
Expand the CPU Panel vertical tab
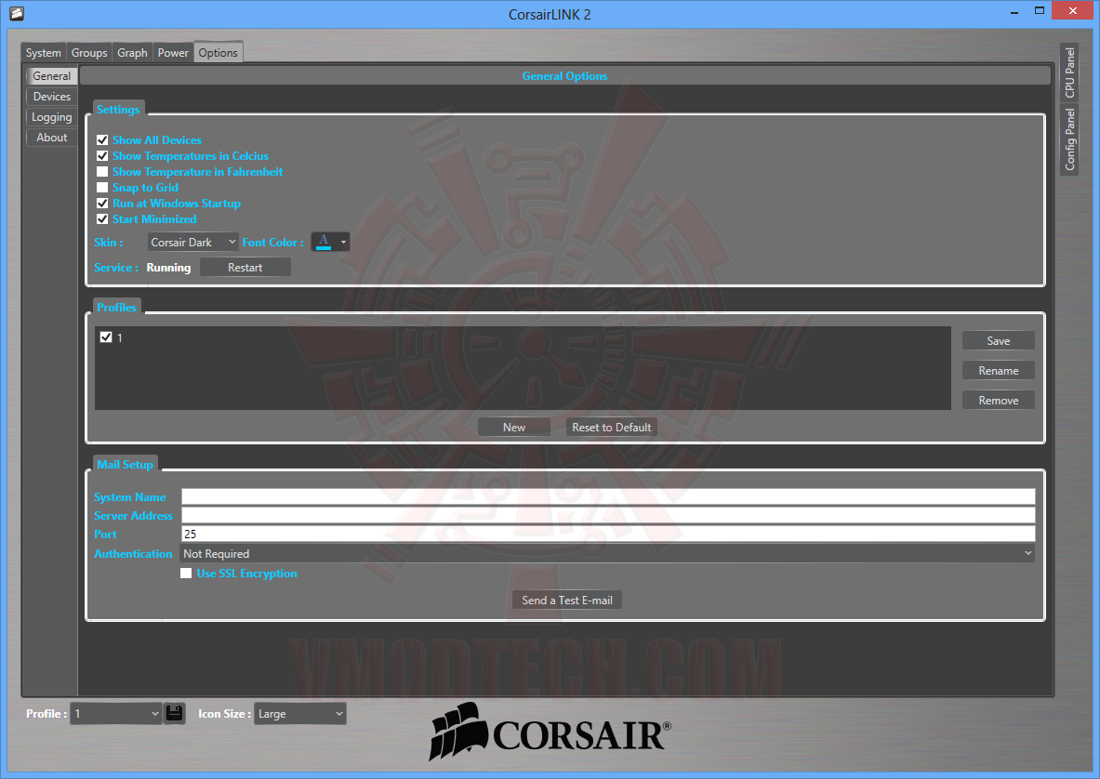click(1069, 73)
